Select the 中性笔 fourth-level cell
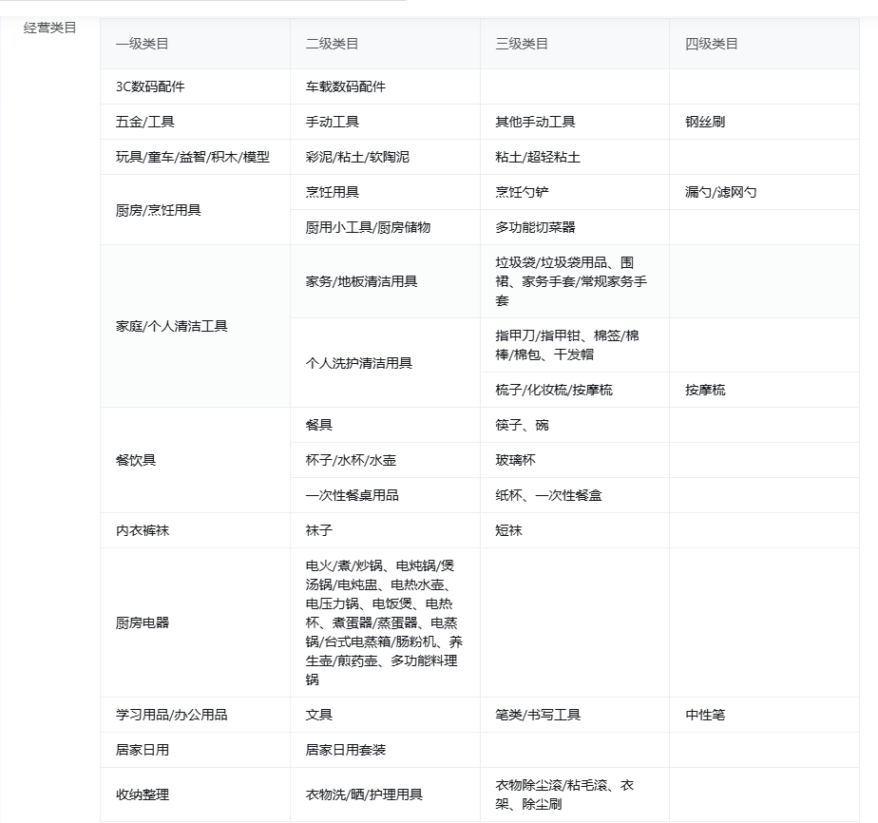This screenshot has width=878, height=823. (x=705, y=715)
